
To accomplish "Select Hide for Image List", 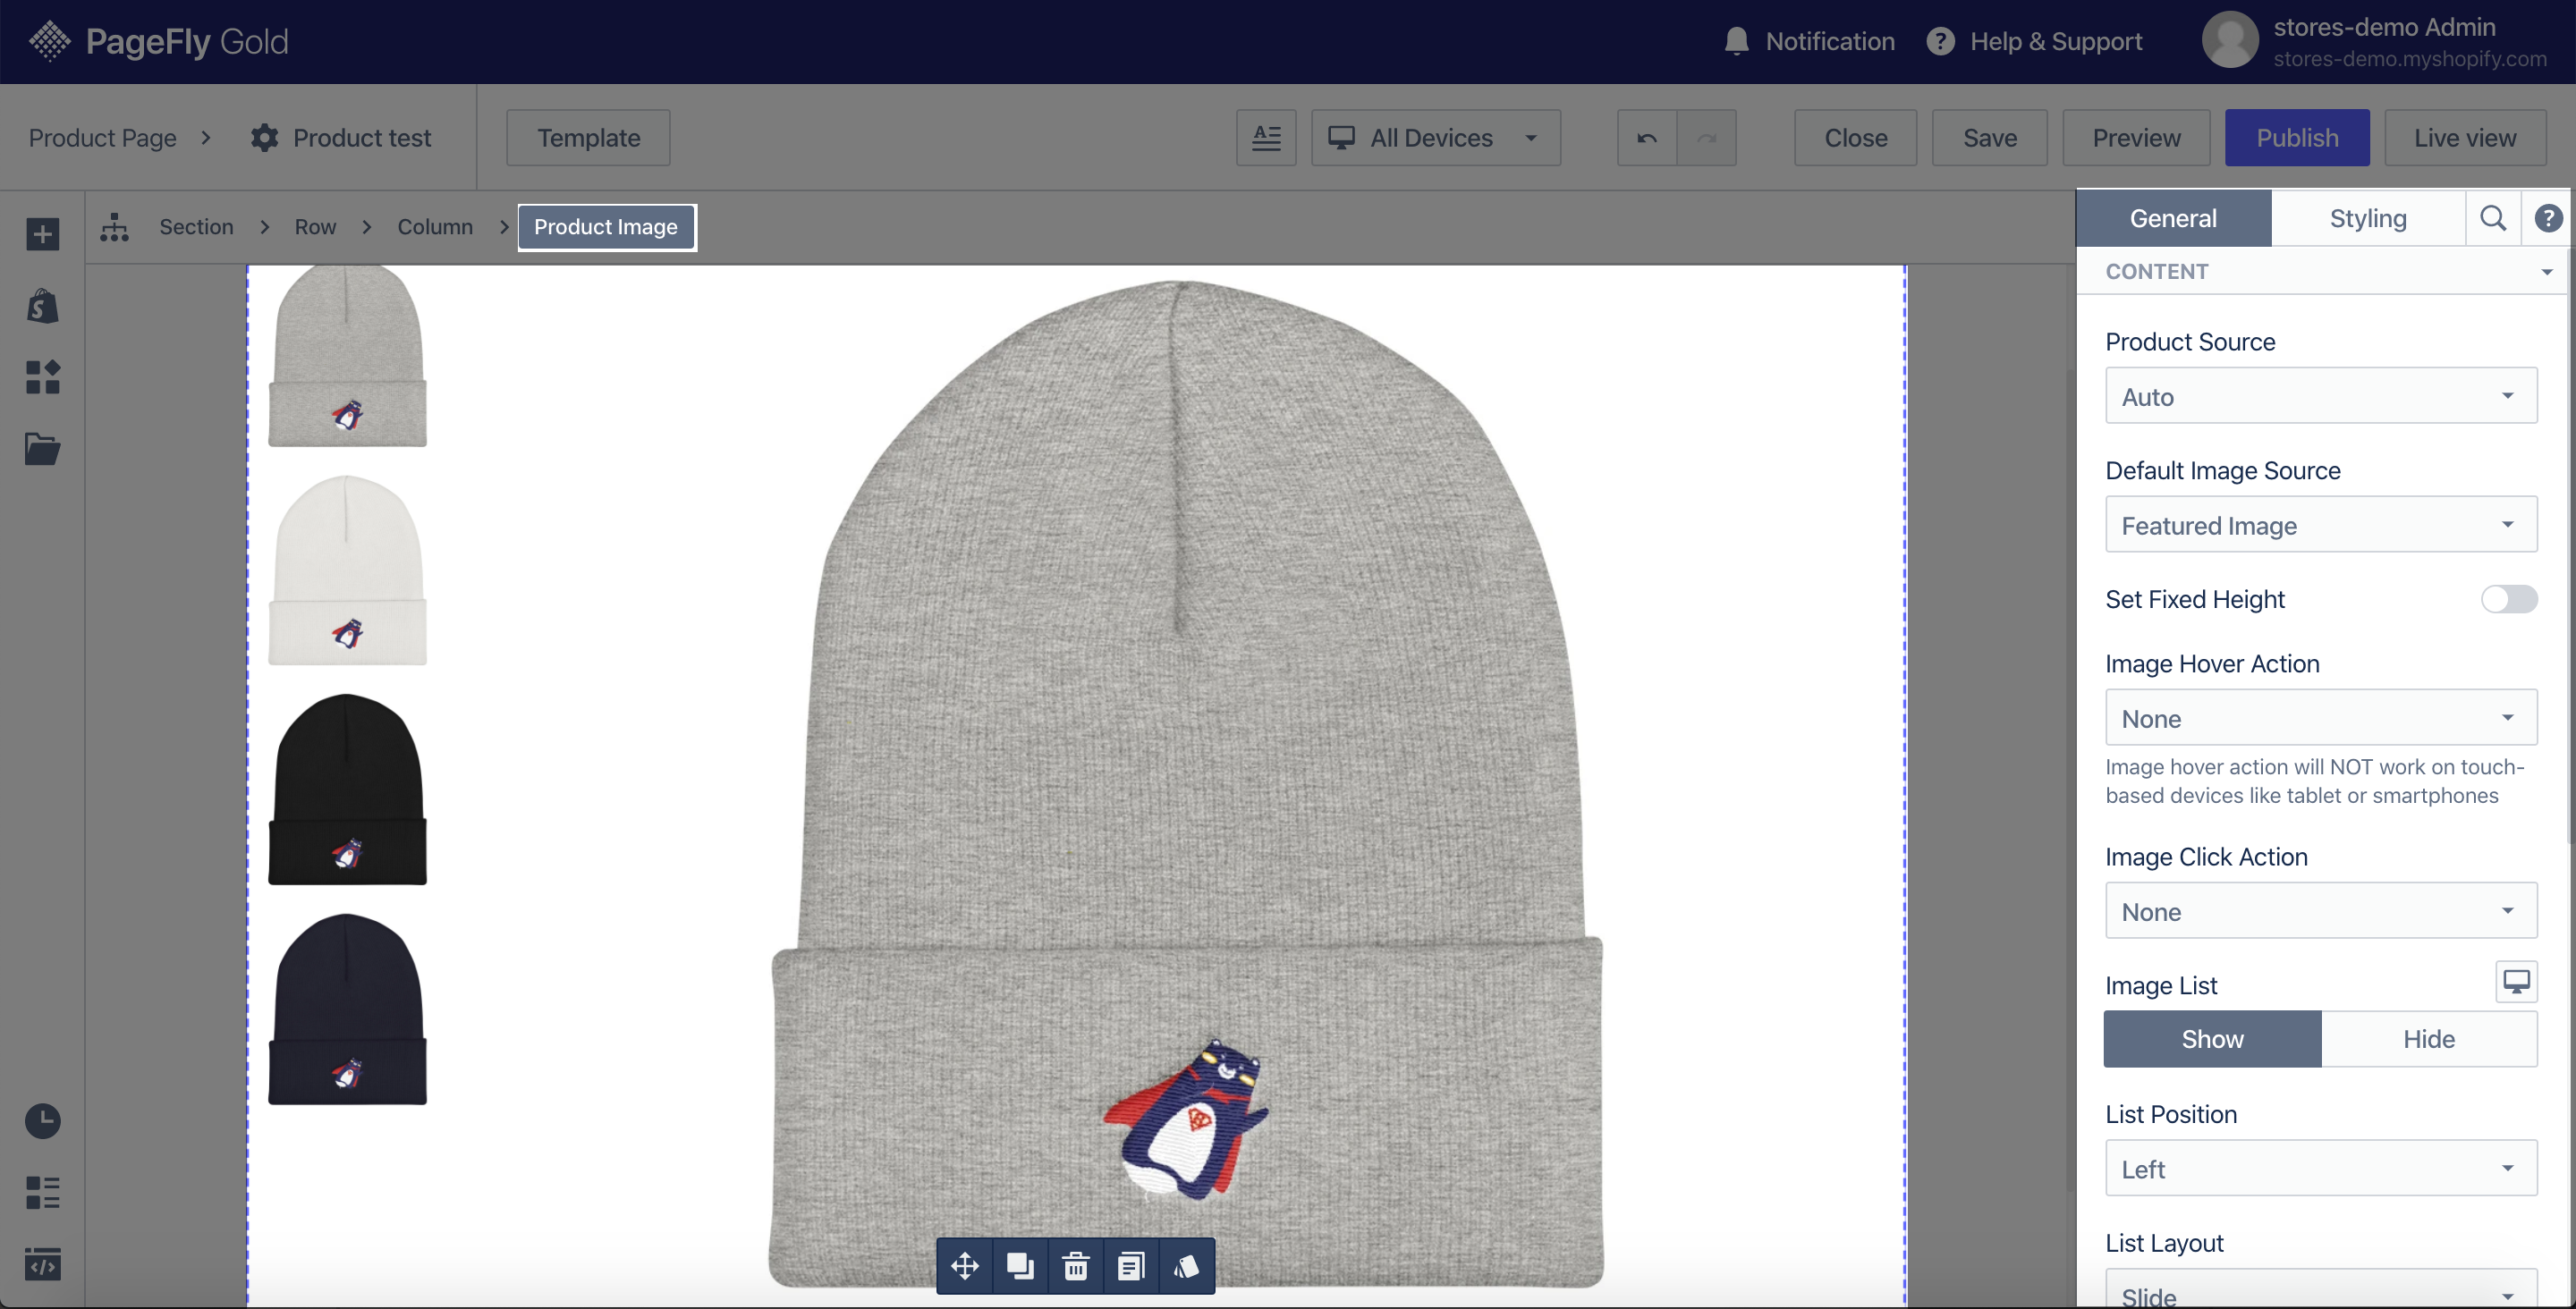I will [x=2429, y=1039].
